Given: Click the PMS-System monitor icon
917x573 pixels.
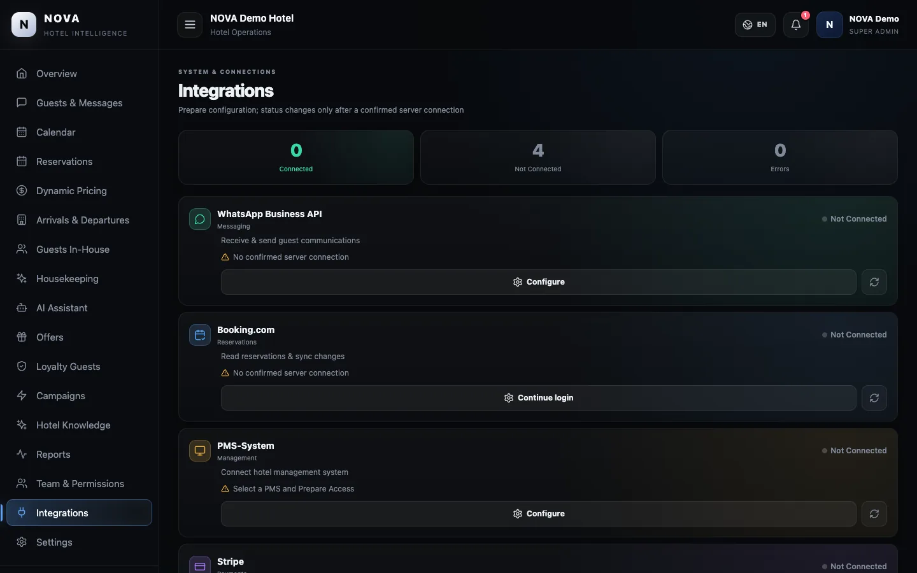Looking at the screenshot, I should pos(200,451).
